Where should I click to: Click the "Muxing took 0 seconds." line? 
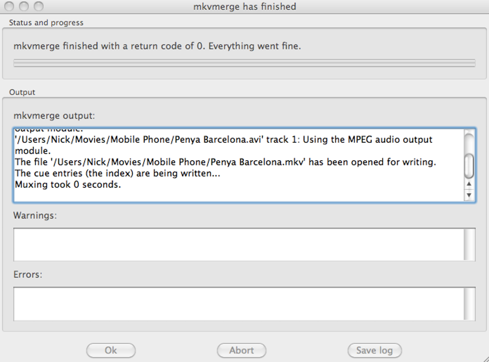coord(68,185)
